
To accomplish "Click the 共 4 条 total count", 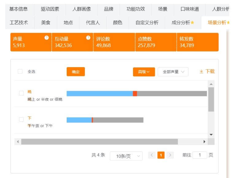I will click(x=98, y=155).
